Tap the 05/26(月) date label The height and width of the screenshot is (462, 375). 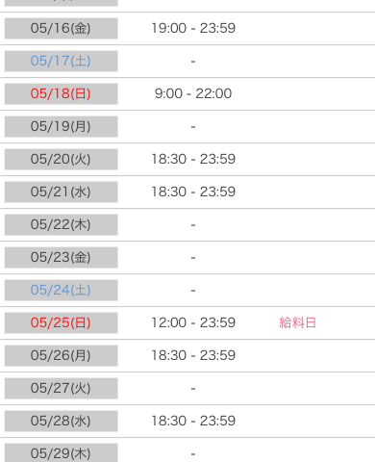click(x=61, y=355)
